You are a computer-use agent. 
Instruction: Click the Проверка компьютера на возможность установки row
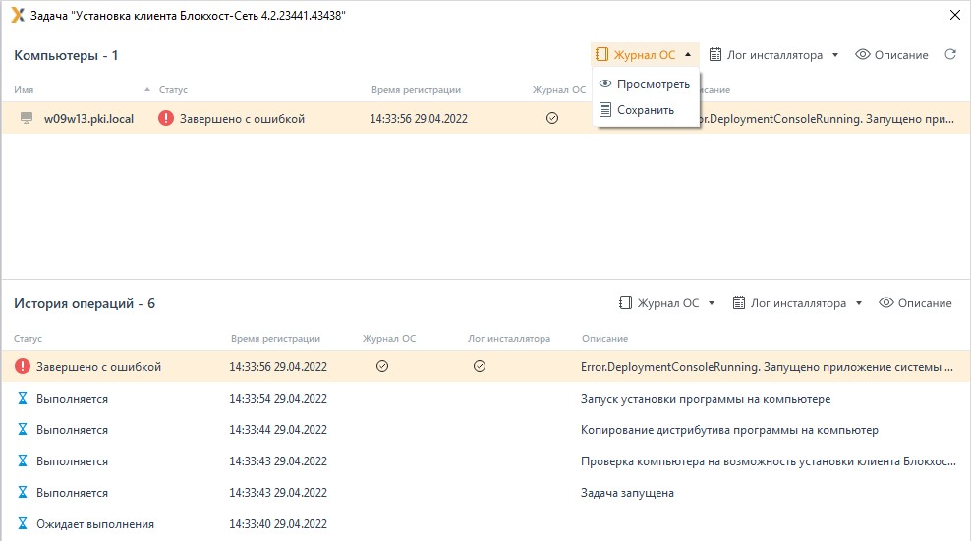[x=485, y=461]
